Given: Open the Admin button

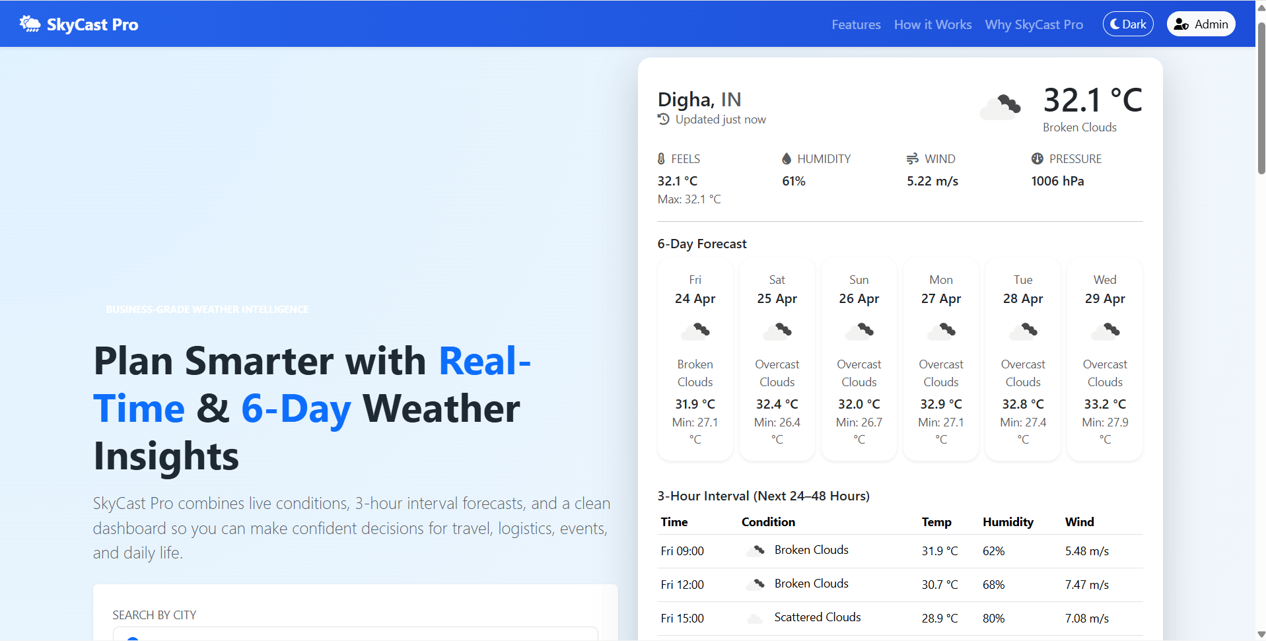Looking at the screenshot, I should [1201, 24].
